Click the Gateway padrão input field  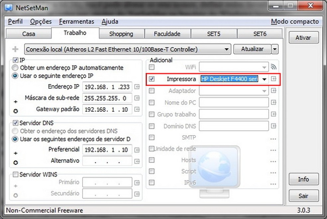[x=107, y=109]
